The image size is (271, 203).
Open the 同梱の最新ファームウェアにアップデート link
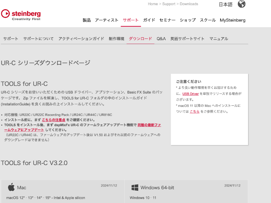click(x=83, y=127)
